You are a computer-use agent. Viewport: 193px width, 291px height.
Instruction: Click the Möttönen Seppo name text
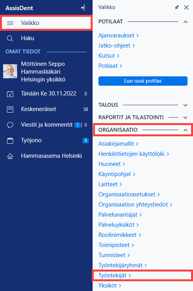[x=43, y=64]
